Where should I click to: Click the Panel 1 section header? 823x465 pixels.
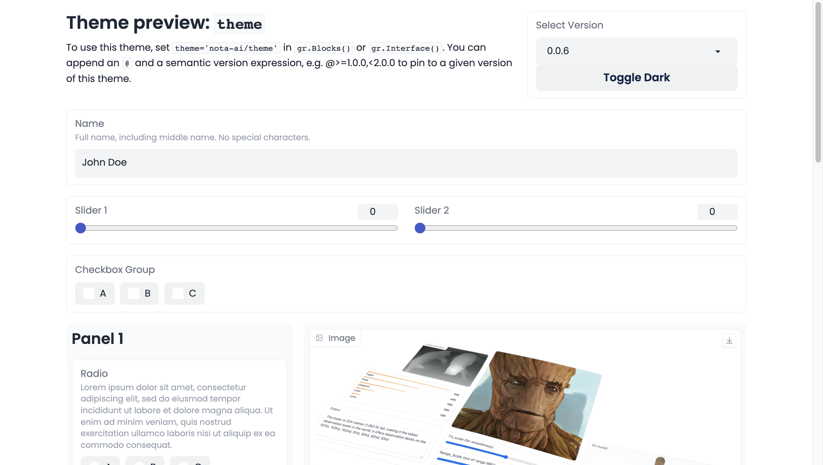[x=97, y=339]
